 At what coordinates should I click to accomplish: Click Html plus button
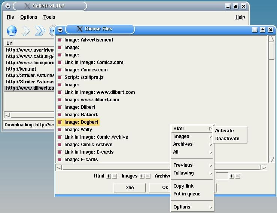pyautogui.click(x=109, y=176)
